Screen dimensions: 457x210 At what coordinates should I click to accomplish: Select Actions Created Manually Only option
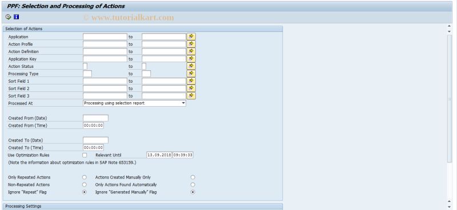193,177
